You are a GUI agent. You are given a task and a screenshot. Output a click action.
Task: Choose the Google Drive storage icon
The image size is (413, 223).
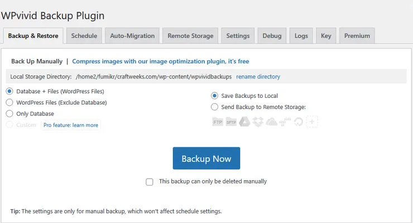(244, 122)
